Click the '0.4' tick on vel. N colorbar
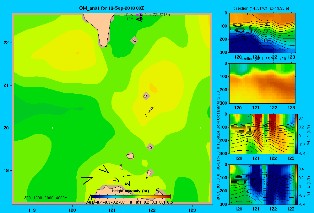The image size is (314, 213). [x=301, y=118]
